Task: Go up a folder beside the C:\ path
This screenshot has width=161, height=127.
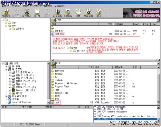Action: click(x=53, y=64)
